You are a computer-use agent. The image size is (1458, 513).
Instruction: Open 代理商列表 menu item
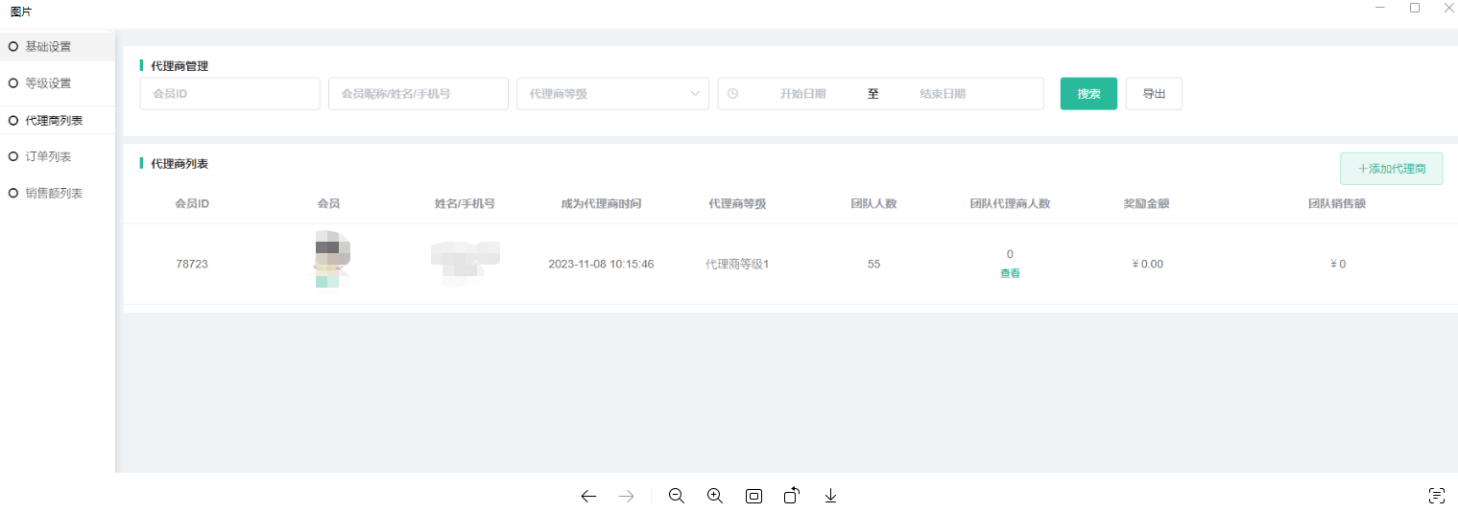54,121
